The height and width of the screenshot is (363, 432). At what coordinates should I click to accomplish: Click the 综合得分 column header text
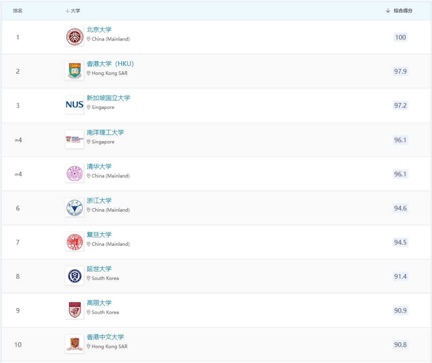(x=403, y=11)
